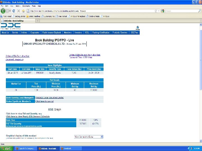Click the system tray security shield icon
Screen dimensions: 202x151
pyautogui.click(x=192, y=148)
